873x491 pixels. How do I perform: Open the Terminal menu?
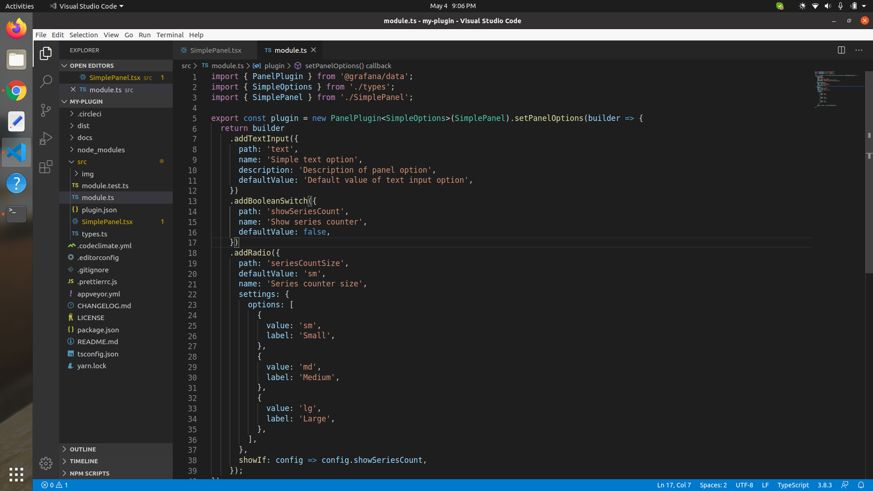[170, 35]
